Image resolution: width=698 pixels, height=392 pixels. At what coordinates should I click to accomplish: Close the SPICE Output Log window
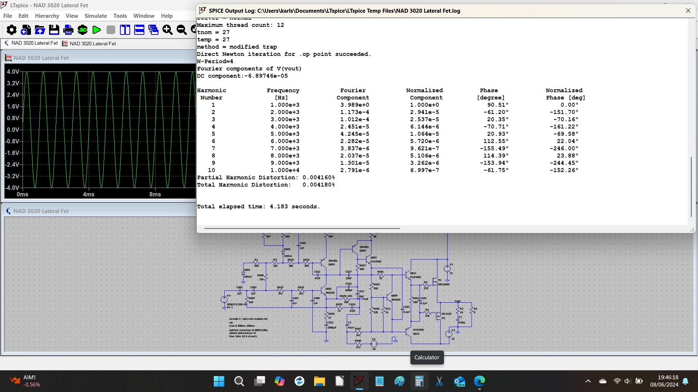[x=688, y=11]
